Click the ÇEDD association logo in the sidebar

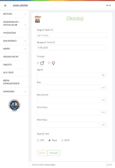pyautogui.click(x=14, y=105)
